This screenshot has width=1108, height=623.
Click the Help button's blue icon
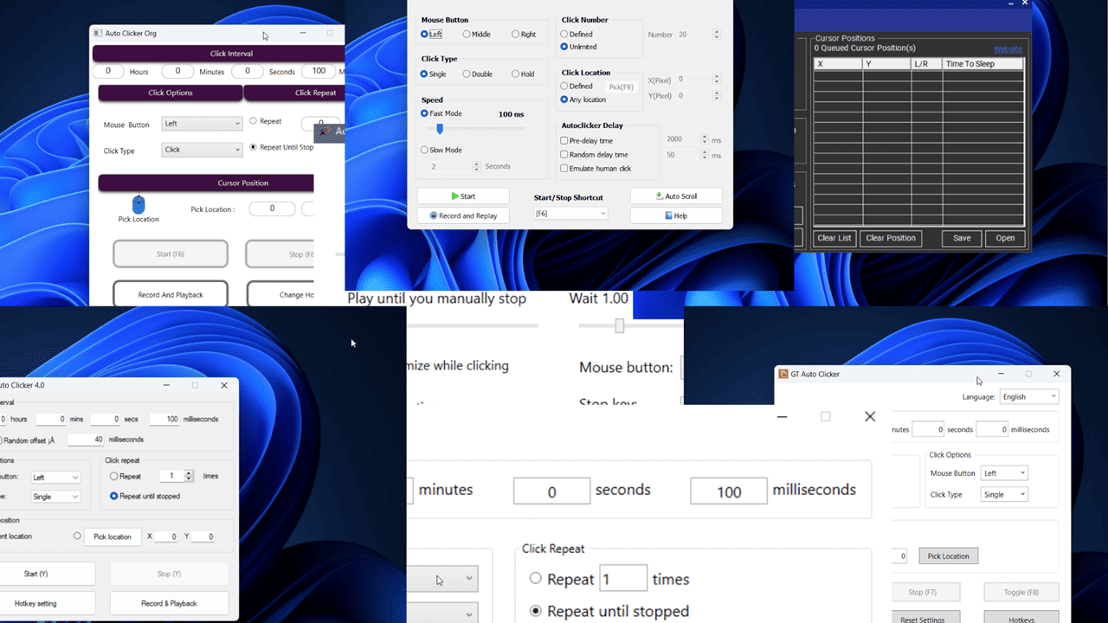coord(668,215)
